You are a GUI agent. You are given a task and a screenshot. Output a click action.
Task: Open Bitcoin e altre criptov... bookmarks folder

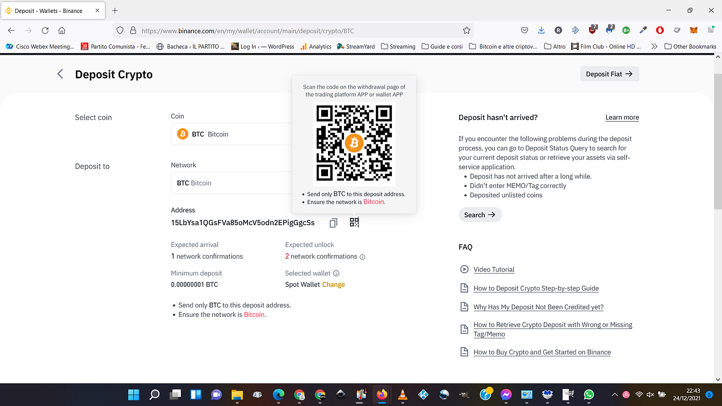click(504, 46)
